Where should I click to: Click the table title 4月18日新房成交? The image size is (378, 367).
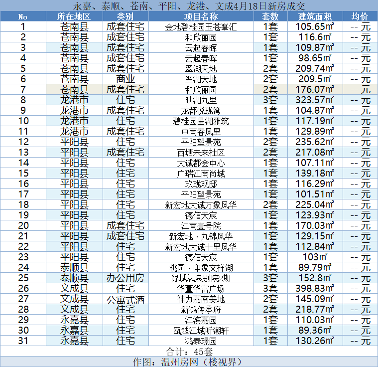point(269,6)
